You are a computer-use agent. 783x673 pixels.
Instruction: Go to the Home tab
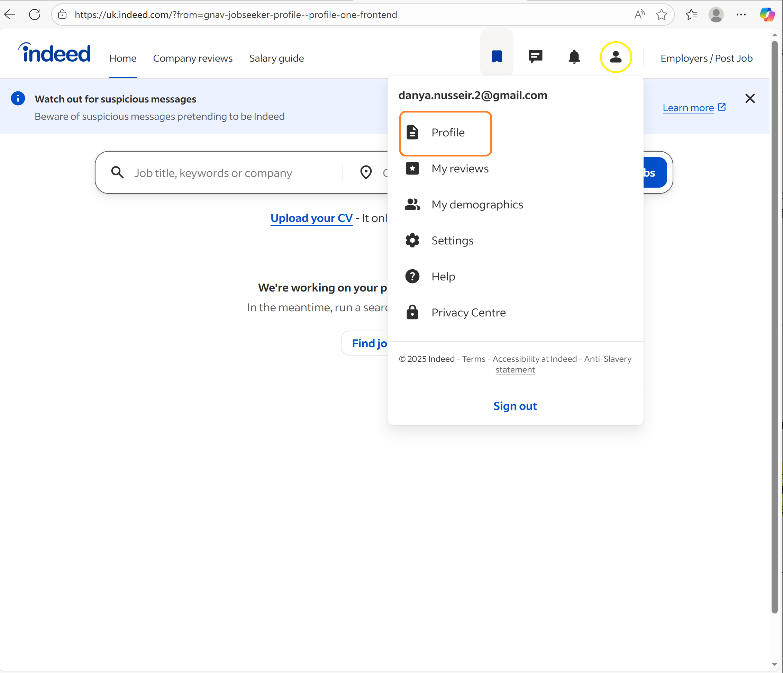tap(123, 58)
